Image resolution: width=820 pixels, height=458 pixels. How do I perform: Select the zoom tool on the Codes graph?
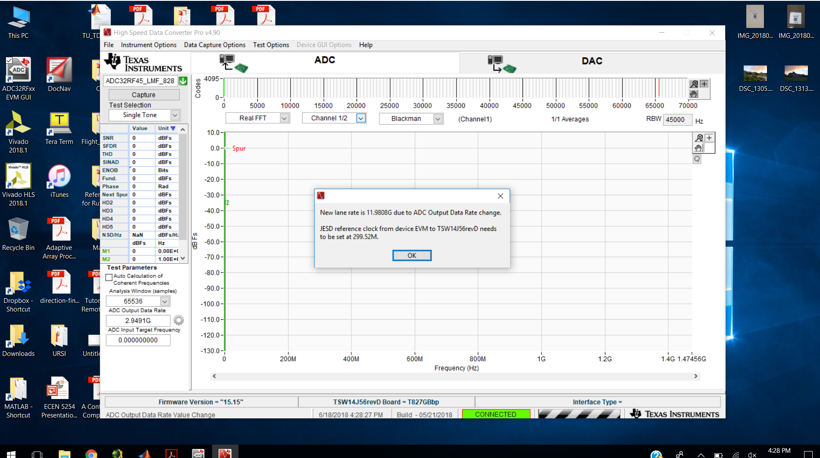click(x=694, y=84)
